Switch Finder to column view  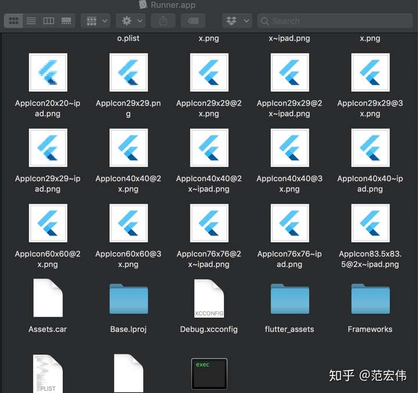[x=49, y=21]
